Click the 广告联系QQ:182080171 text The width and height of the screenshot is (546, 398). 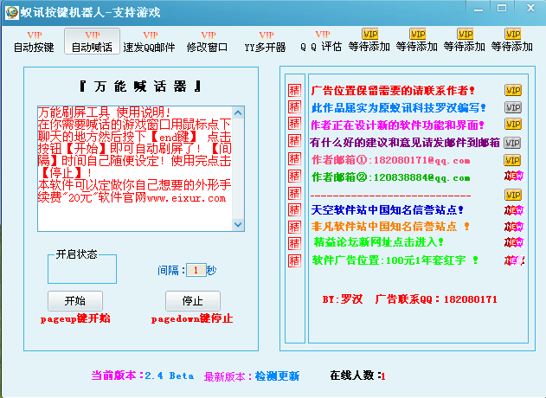(436, 299)
